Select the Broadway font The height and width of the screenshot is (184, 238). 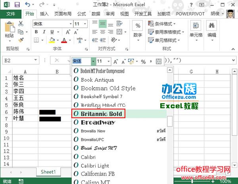(x=119, y=122)
